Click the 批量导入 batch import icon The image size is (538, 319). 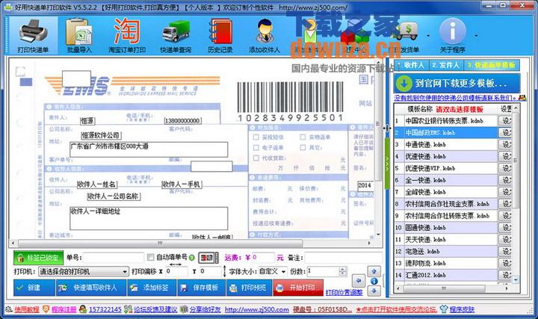point(78,34)
